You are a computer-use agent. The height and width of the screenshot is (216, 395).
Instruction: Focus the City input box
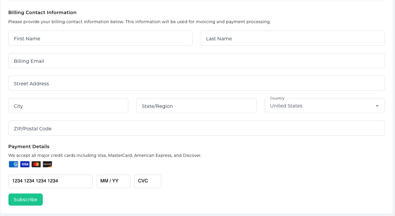tap(68, 106)
